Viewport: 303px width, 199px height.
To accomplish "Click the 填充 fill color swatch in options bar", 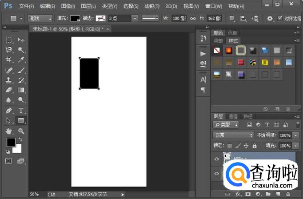I will click(75, 19).
